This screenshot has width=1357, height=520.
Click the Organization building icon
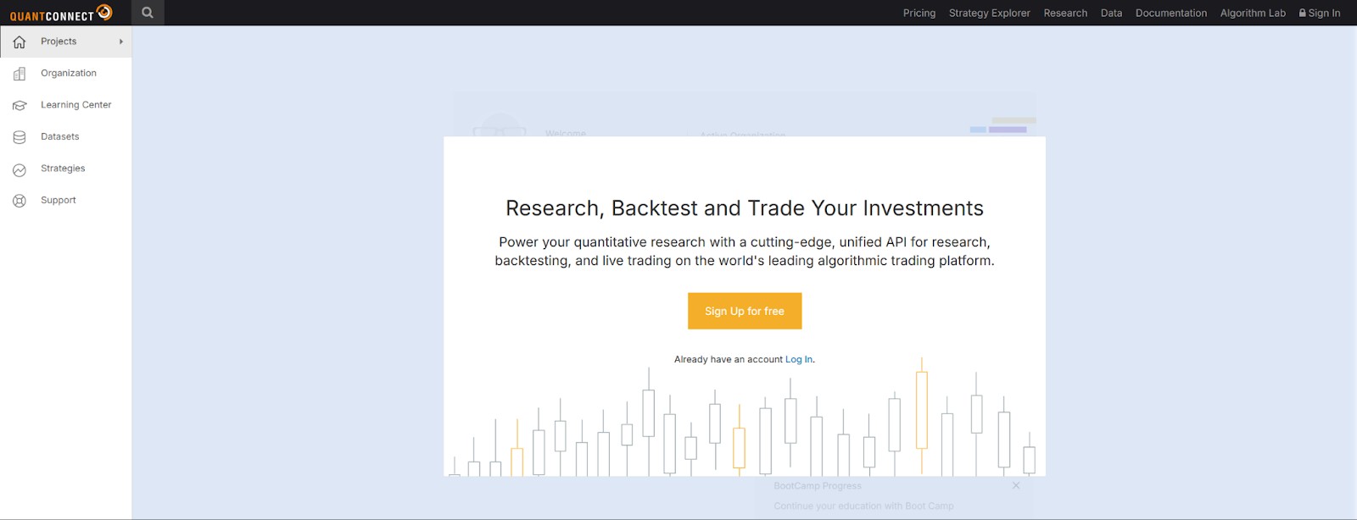tap(20, 74)
